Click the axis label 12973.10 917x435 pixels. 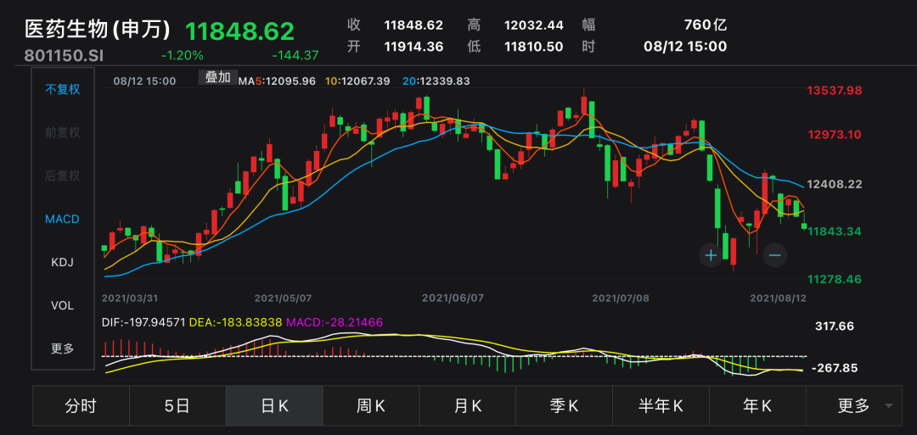[835, 135]
